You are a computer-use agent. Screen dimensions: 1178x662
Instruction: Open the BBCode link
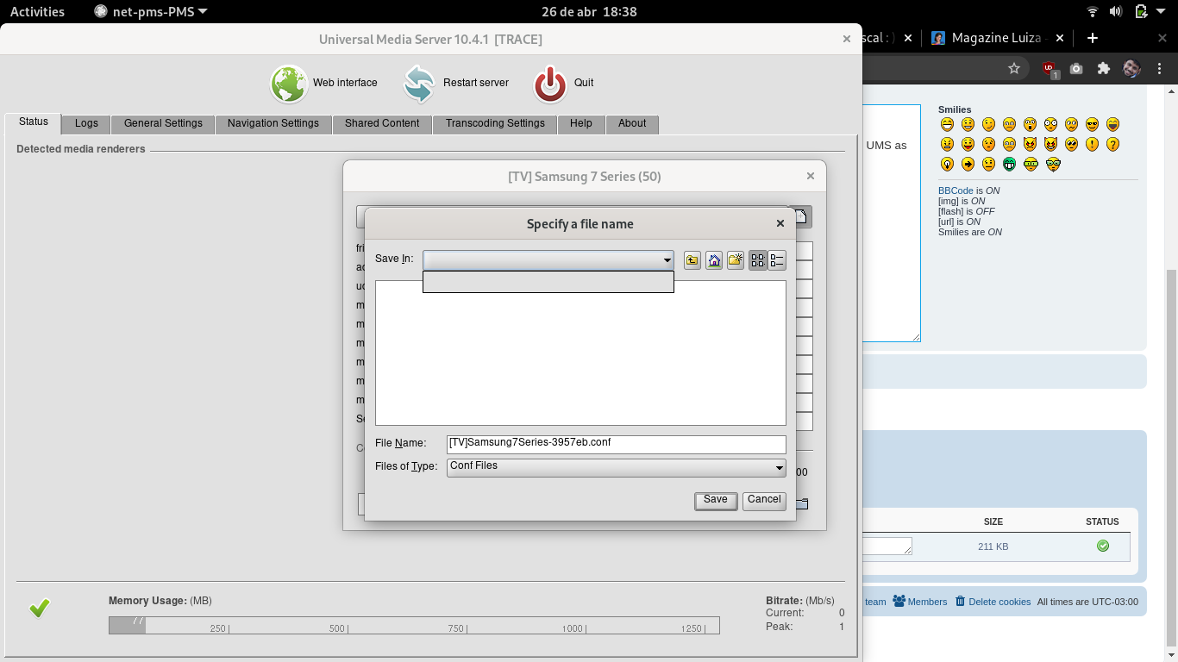(956, 190)
